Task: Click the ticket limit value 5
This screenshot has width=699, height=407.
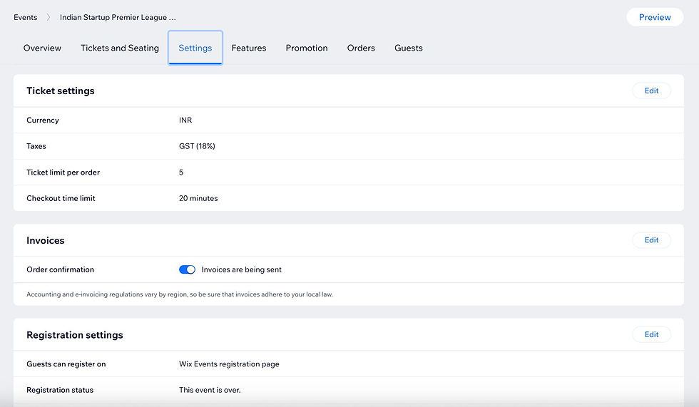Action: click(181, 172)
